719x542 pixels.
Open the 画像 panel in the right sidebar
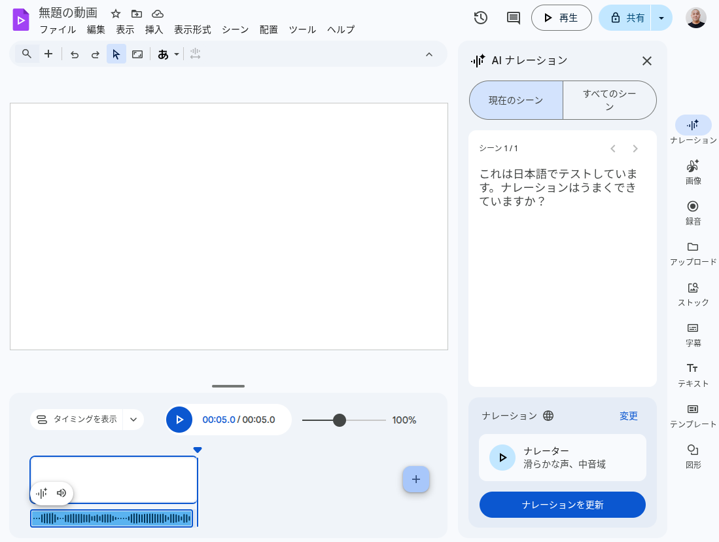click(x=693, y=172)
